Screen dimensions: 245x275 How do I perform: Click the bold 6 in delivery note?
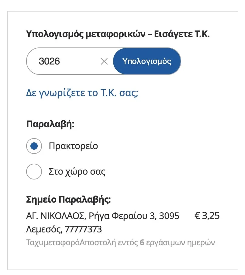[142, 243]
